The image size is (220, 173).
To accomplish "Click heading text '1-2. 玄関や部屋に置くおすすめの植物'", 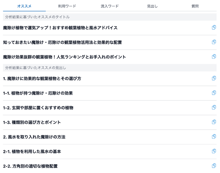I will coord(38,108).
